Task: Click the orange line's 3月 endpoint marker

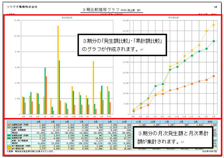Action: [x=214, y=76]
